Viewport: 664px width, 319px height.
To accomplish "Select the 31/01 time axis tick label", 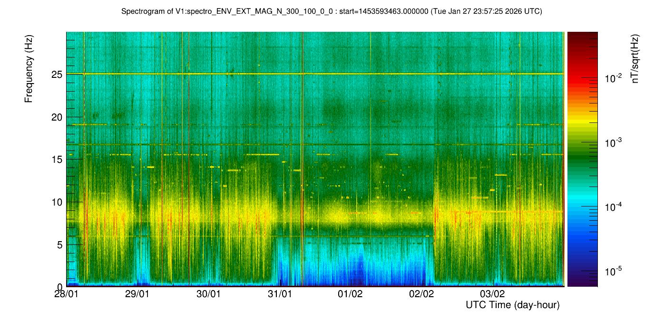I will click(279, 294).
